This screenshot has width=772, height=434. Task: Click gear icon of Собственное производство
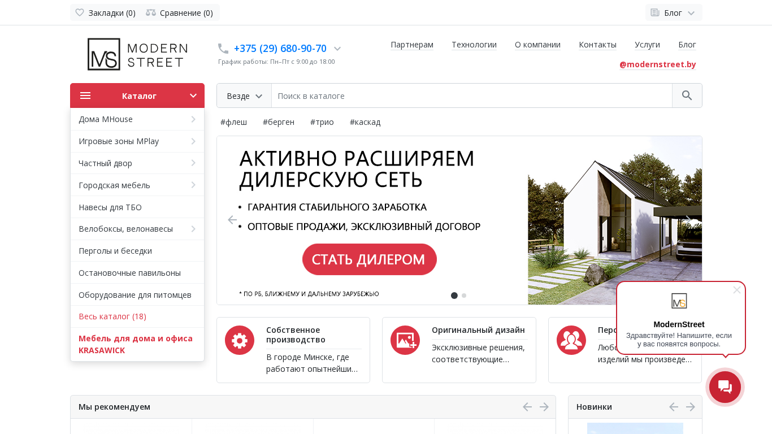(240, 340)
